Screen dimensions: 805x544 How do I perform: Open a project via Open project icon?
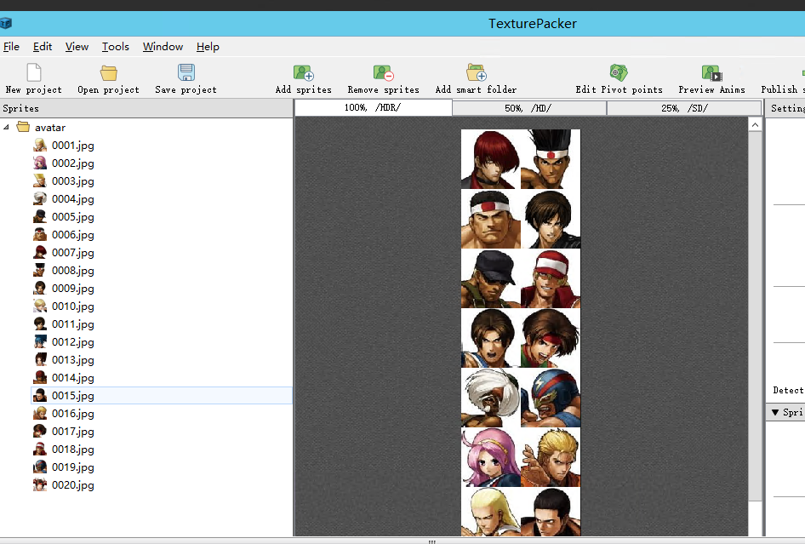(x=108, y=72)
